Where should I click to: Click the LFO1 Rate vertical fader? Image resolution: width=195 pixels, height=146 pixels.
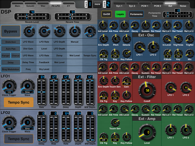click(42, 91)
